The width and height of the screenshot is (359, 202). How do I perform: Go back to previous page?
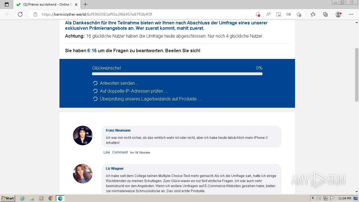[x=8, y=14]
